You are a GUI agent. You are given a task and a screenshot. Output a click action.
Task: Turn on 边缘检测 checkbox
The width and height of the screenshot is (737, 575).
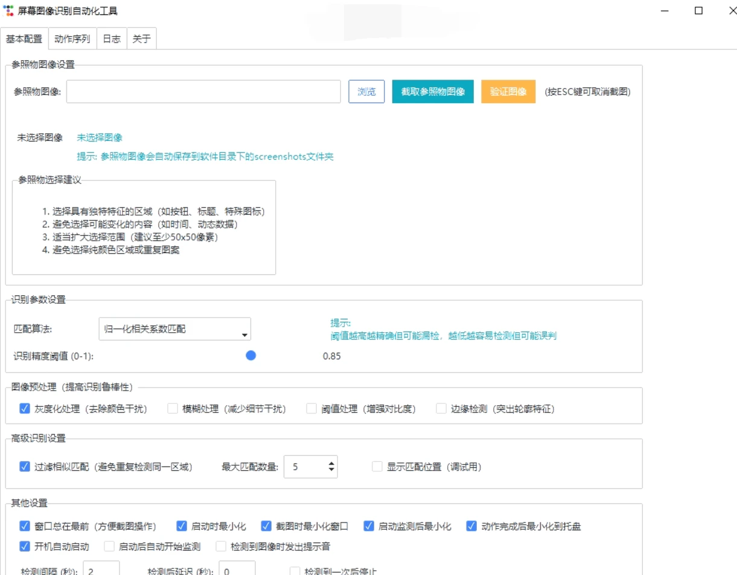[x=441, y=409]
